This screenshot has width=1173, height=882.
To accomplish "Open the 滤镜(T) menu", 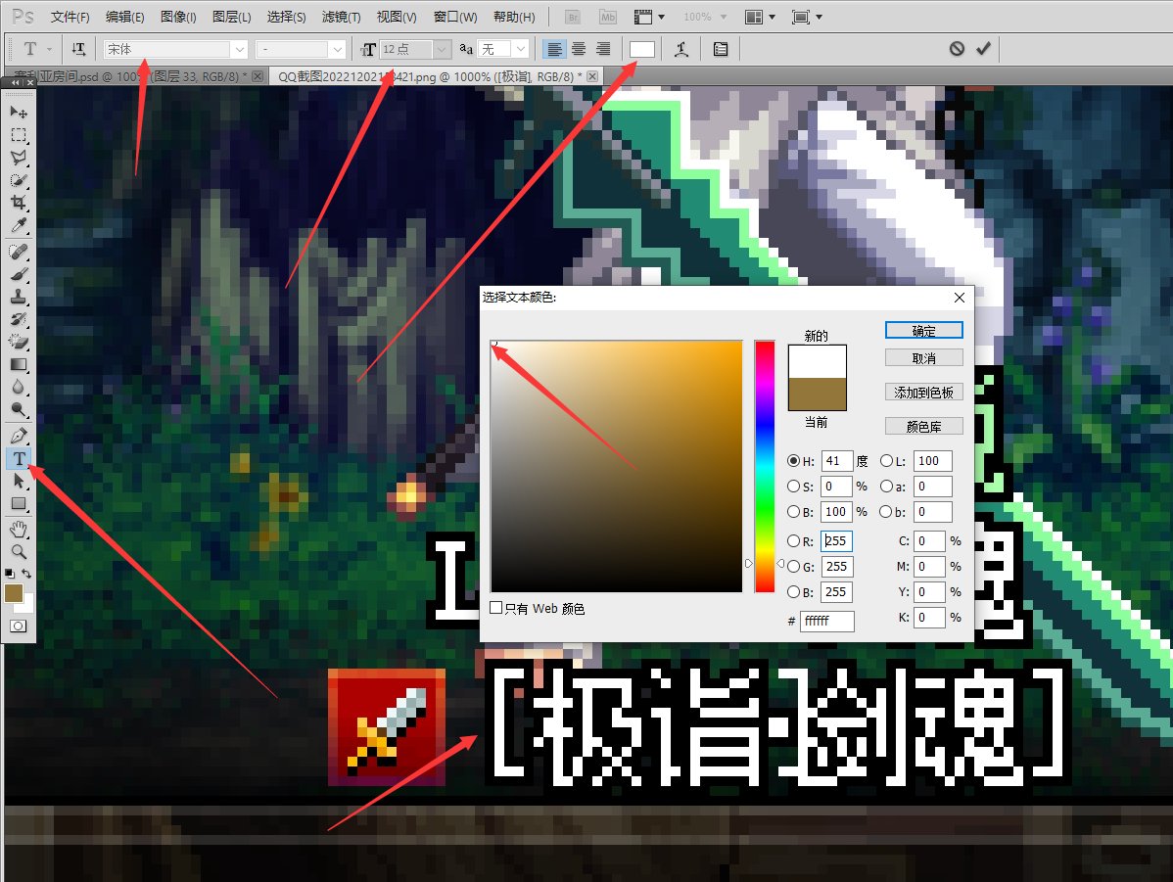I will coord(341,17).
